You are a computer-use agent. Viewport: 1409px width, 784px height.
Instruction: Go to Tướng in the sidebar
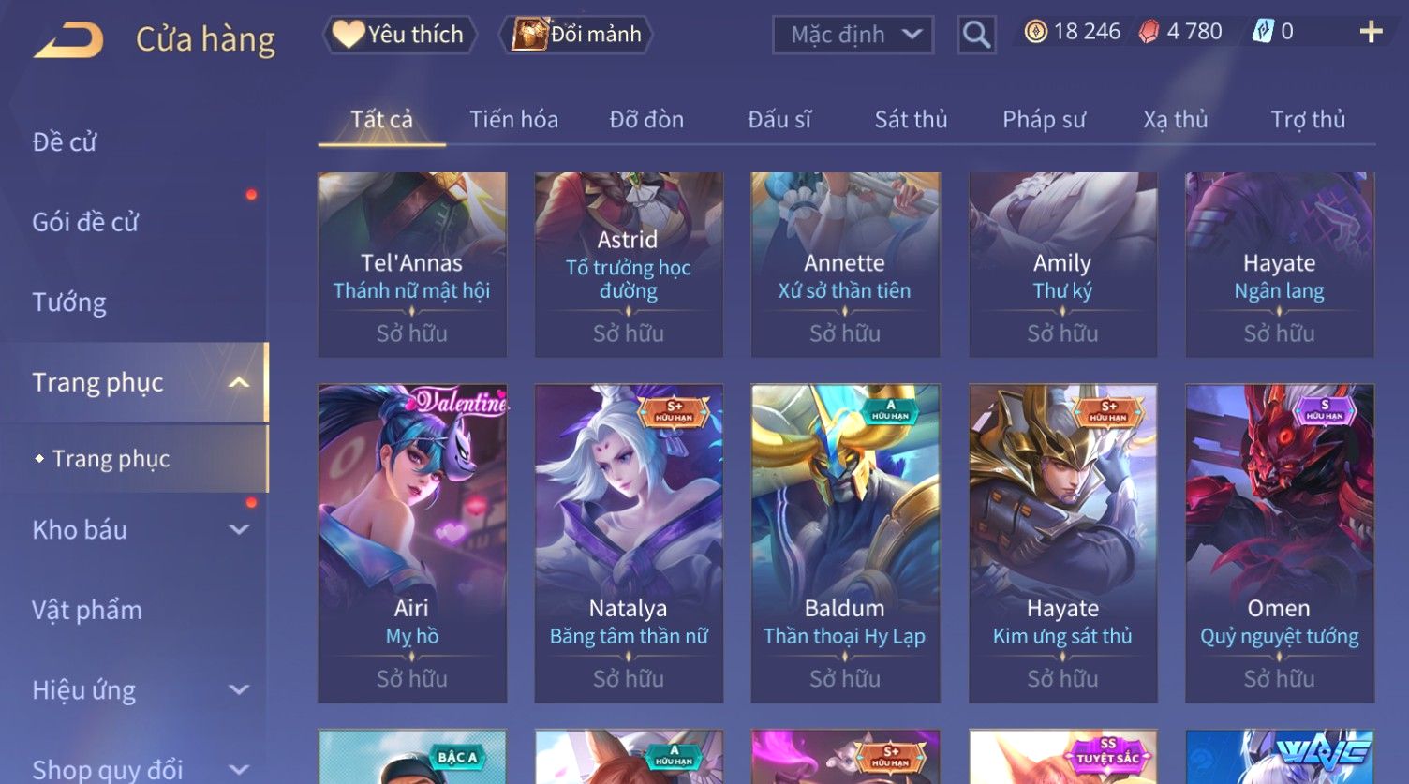point(69,303)
